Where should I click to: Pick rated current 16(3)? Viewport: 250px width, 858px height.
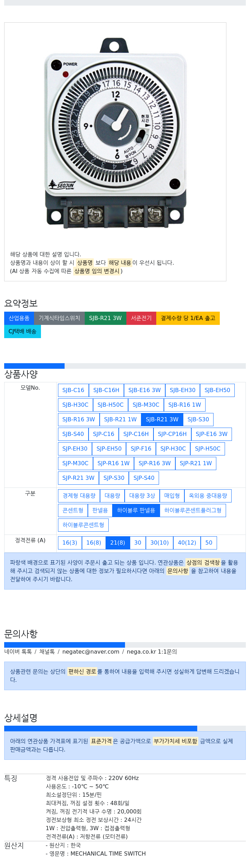(70, 543)
